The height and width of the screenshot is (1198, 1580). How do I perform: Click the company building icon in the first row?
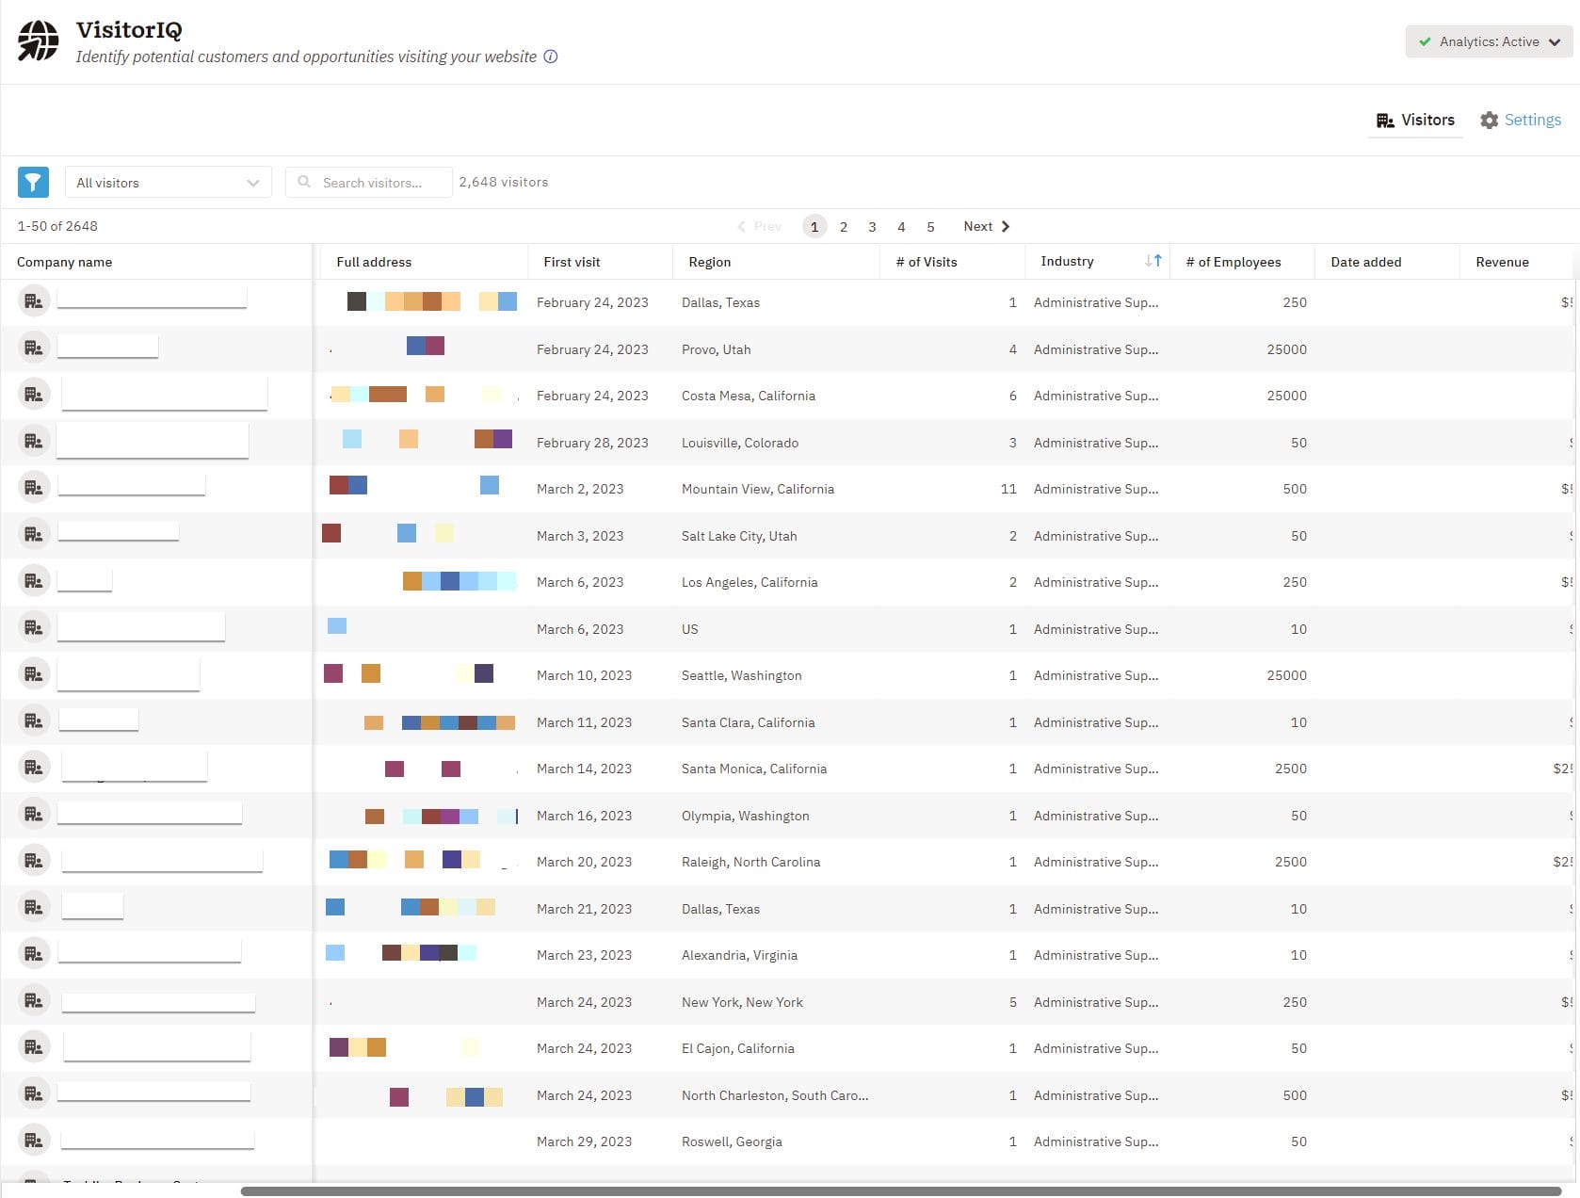pyautogui.click(x=34, y=300)
